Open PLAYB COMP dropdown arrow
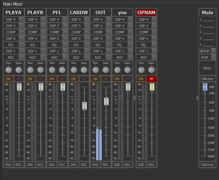This screenshot has width=219, height=180. [43, 32]
